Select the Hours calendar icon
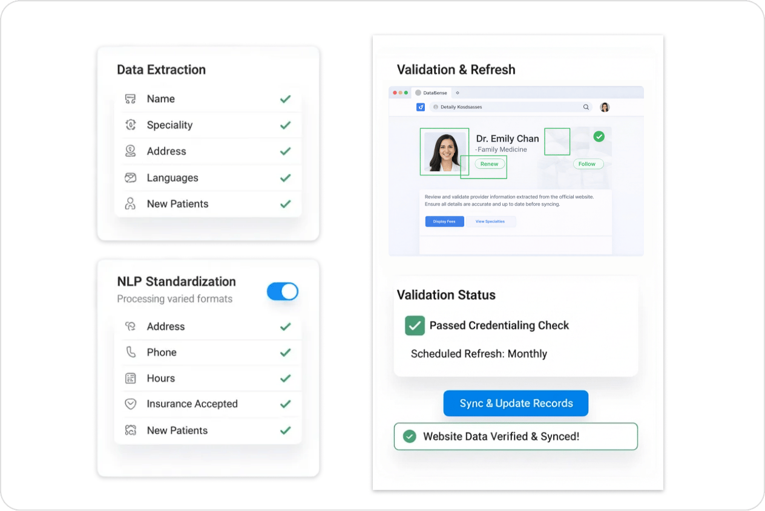Screen dimensions: 765x511 pos(130,378)
